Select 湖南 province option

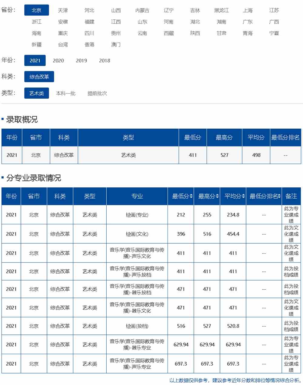221,22
